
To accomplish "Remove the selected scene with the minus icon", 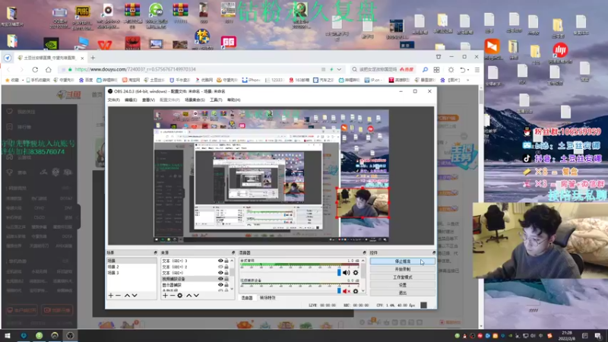I will pos(119,296).
